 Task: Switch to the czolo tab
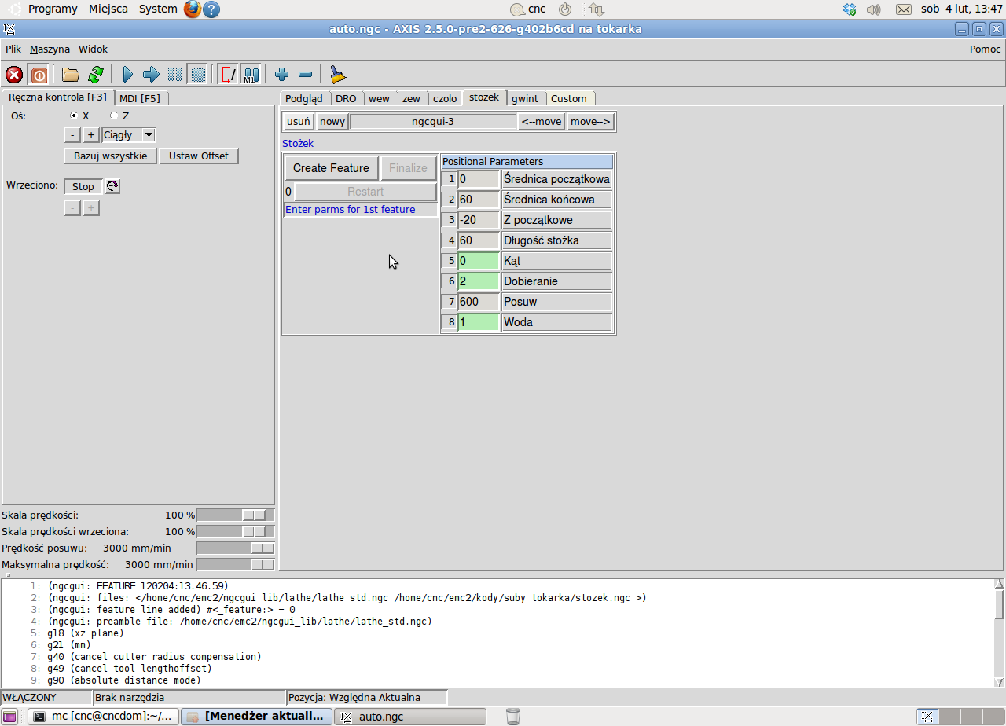tap(445, 98)
